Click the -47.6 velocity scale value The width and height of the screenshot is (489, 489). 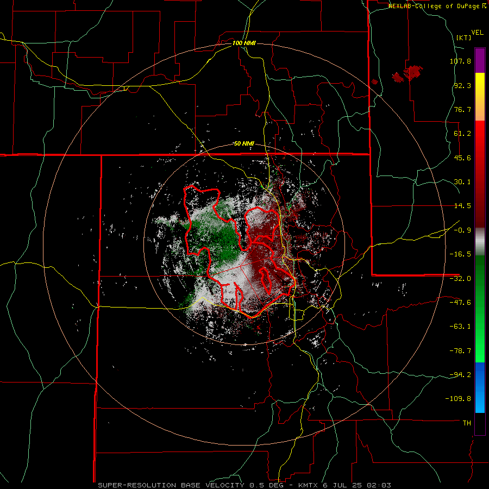tap(460, 303)
